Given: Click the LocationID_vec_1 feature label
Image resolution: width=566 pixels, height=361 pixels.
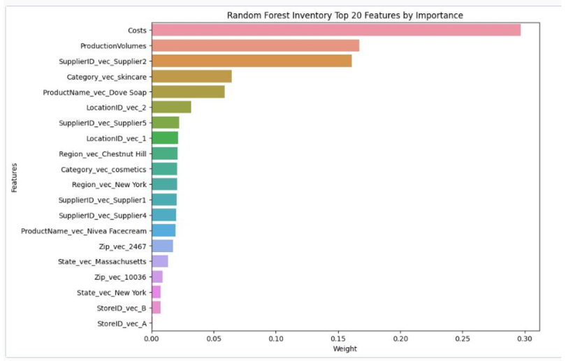Looking at the screenshot, I should pos(117,138).
